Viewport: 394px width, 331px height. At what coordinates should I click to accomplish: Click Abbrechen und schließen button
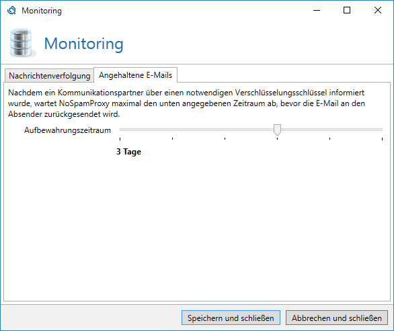point(336,318)
